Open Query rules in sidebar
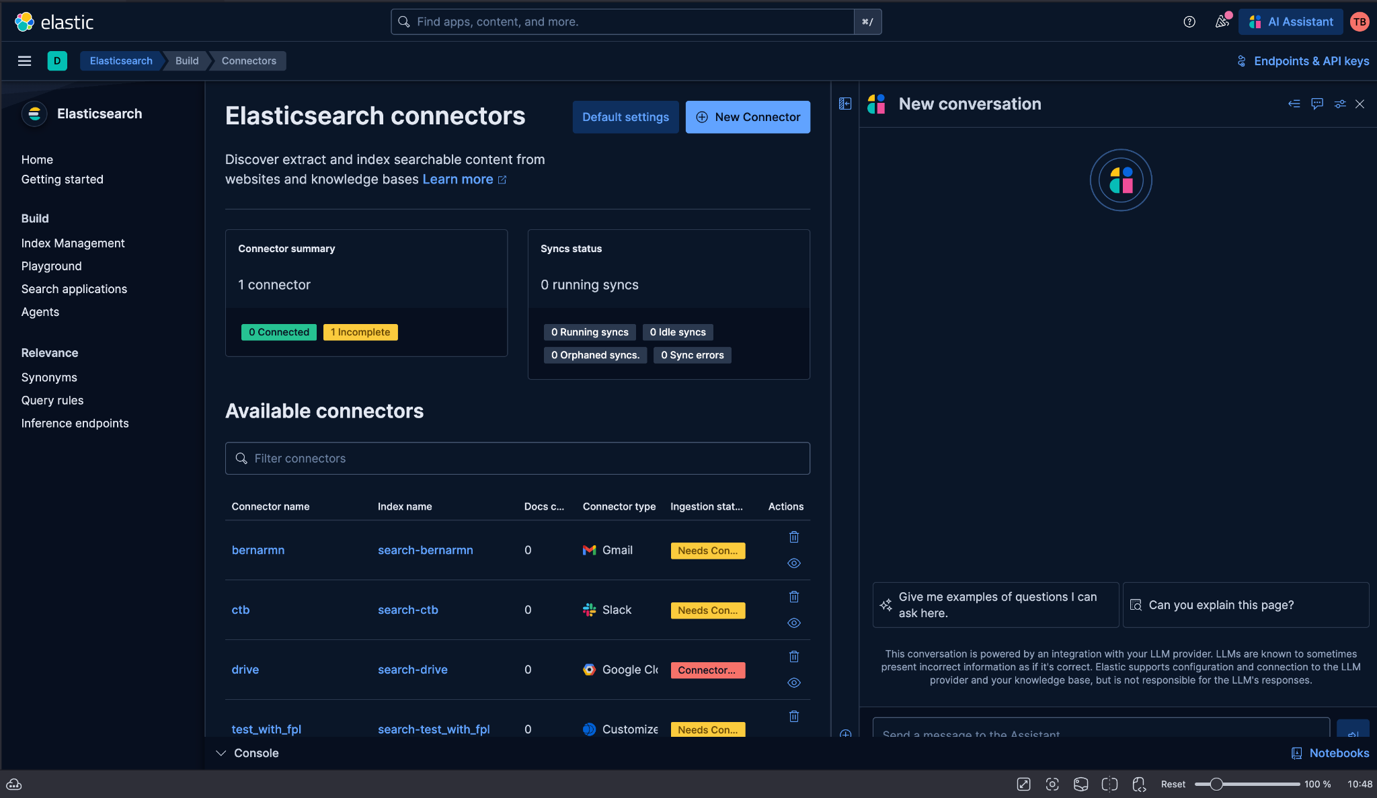The height and width of the screenshot is (798, 1377). point(52,401)
